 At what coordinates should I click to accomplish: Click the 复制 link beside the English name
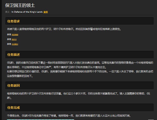(x=45, y=12)
